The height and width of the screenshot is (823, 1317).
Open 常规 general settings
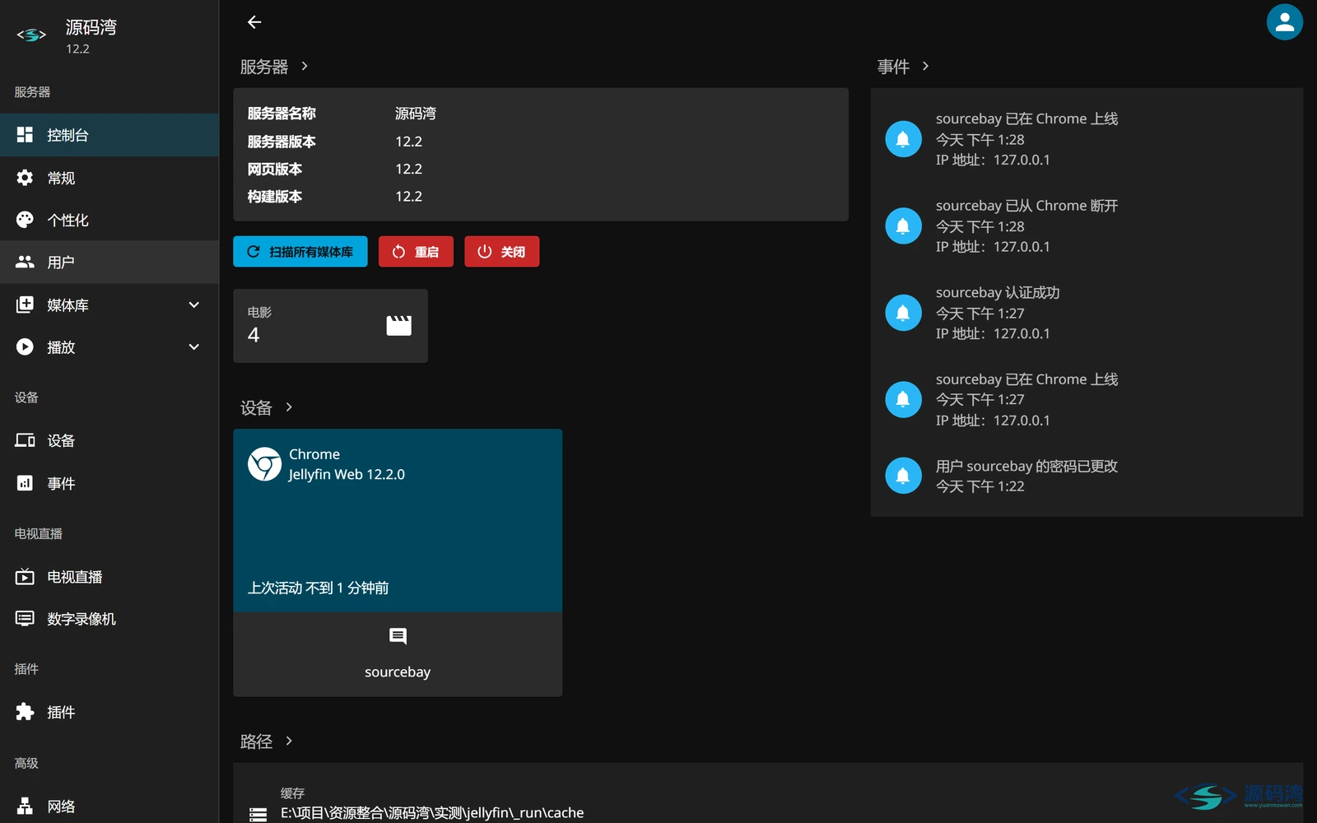click(109, 178)
